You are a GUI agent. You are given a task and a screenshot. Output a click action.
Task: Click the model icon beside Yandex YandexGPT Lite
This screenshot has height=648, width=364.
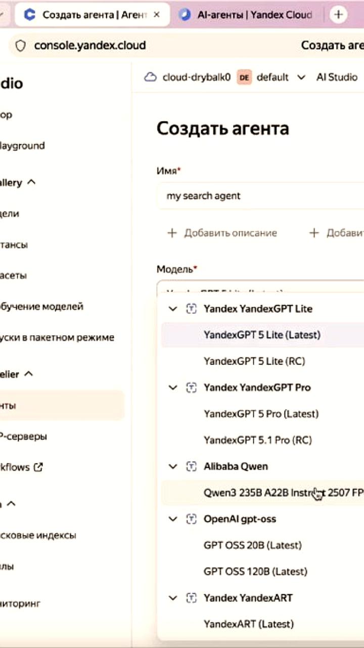click(191, 308)
